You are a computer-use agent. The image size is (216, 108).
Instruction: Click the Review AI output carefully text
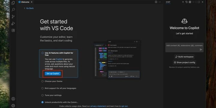pos(184,67)
